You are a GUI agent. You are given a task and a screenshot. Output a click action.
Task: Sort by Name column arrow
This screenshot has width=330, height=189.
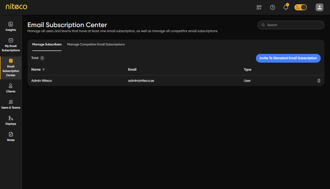tap(44, 70)
